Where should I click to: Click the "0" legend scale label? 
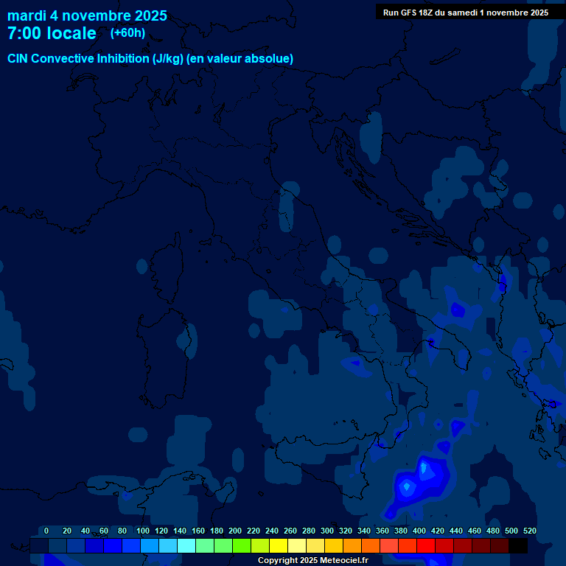click(46, 531)
